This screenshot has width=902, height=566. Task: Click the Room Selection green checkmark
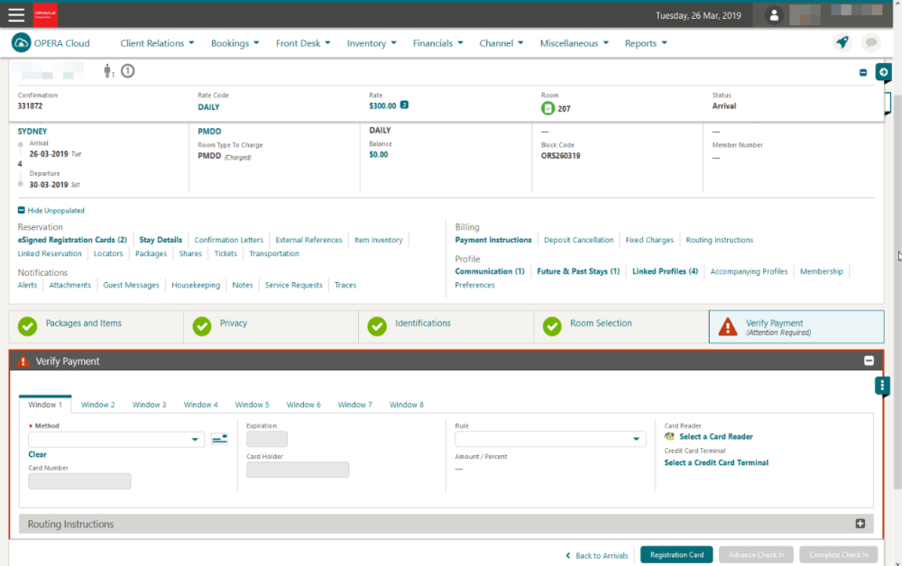coord(552,326)
